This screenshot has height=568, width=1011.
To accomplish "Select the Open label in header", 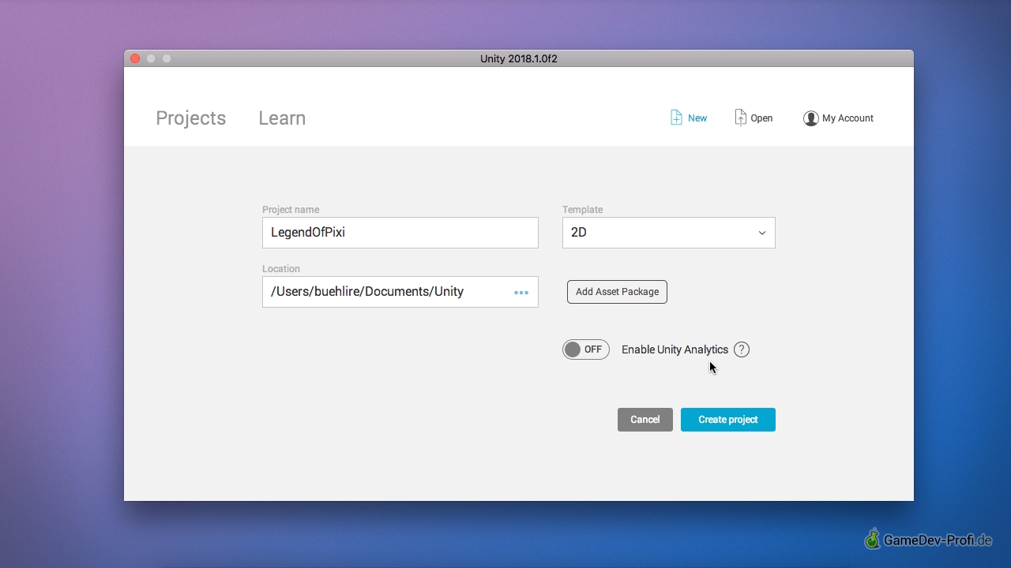I will coord(761,118).
